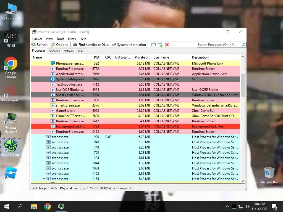Sort by the User name column header
The width and height of the screenshot is (283, 212).
(171, 57)
